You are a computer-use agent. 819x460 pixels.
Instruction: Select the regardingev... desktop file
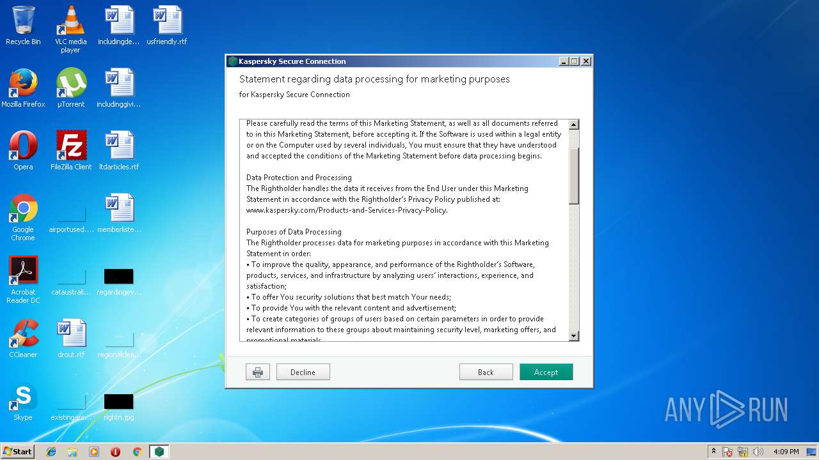pos(118,281)
